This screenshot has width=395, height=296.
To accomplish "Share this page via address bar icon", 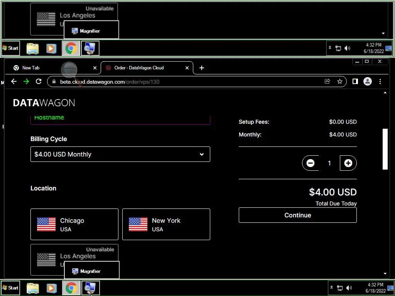I will [327, 81].
